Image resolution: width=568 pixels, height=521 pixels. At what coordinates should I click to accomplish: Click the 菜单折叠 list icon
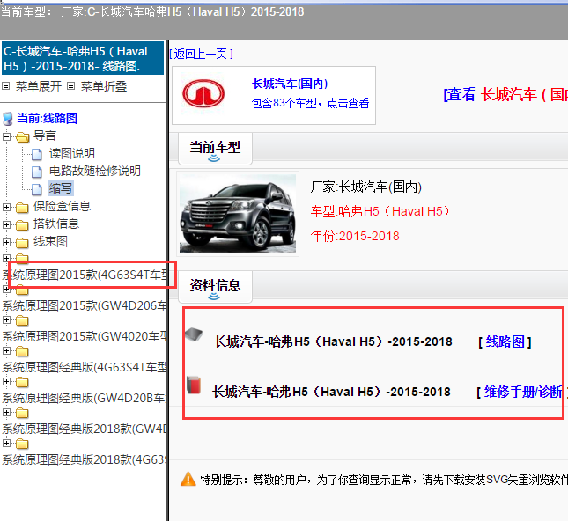[71, 86]
